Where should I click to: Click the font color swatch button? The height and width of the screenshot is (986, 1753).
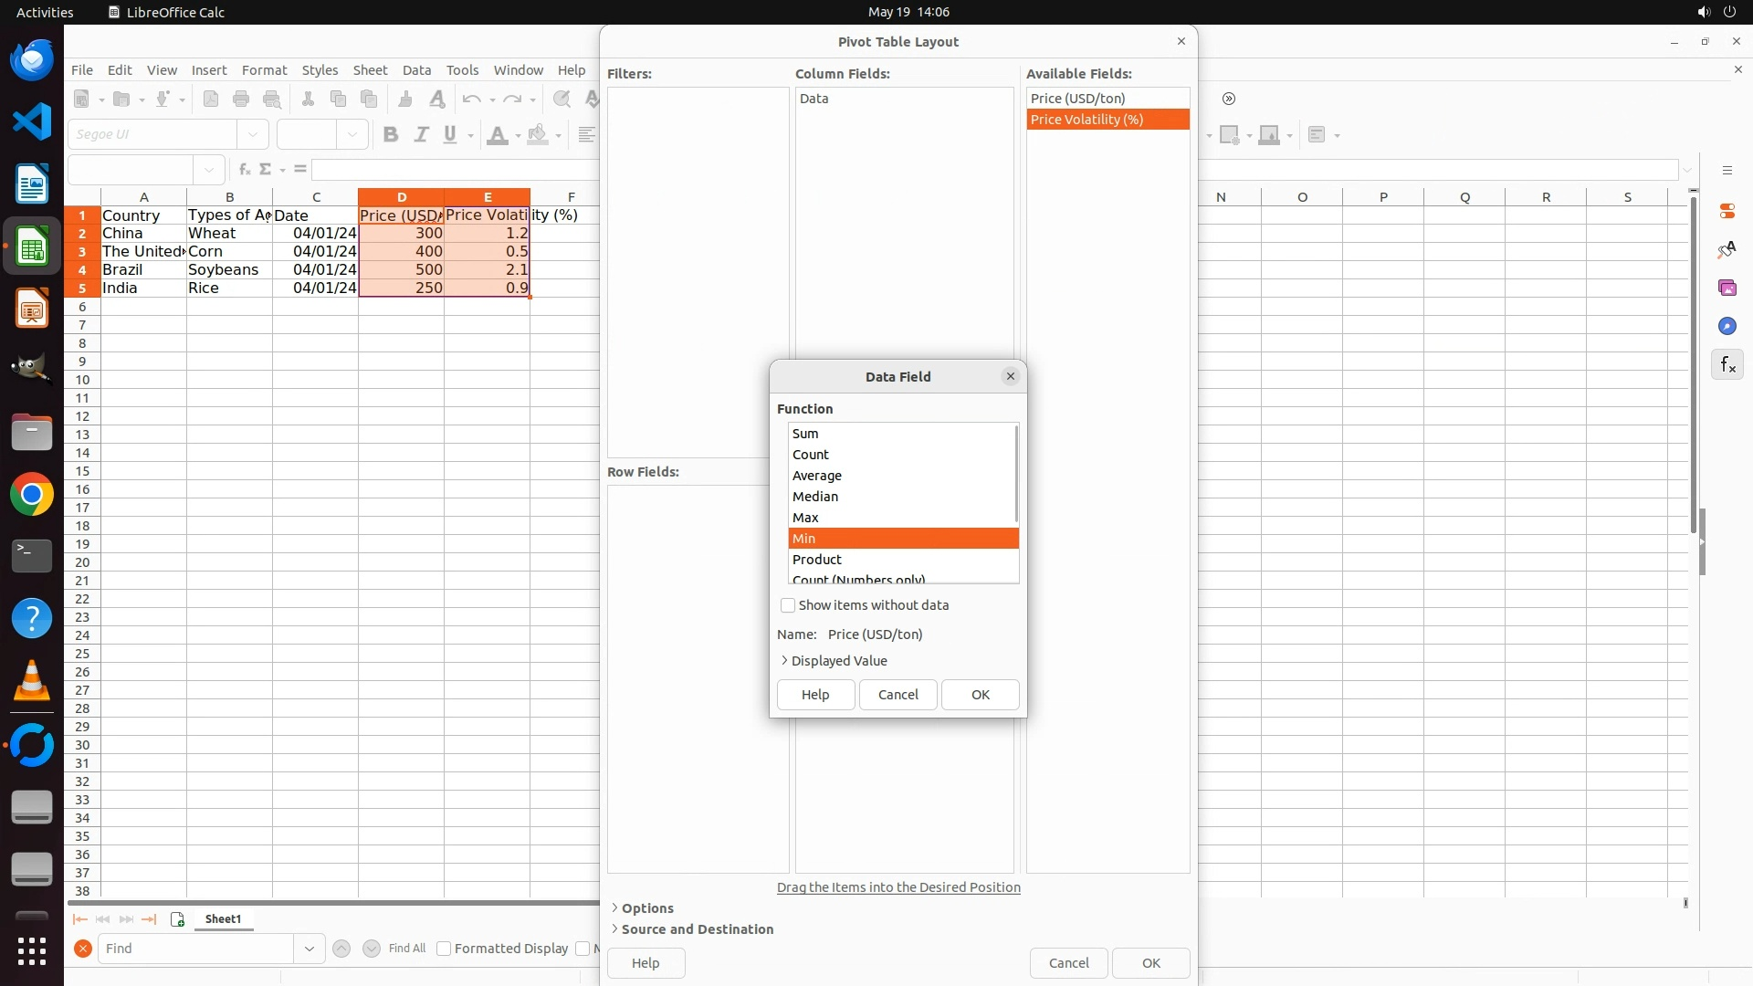498,135
